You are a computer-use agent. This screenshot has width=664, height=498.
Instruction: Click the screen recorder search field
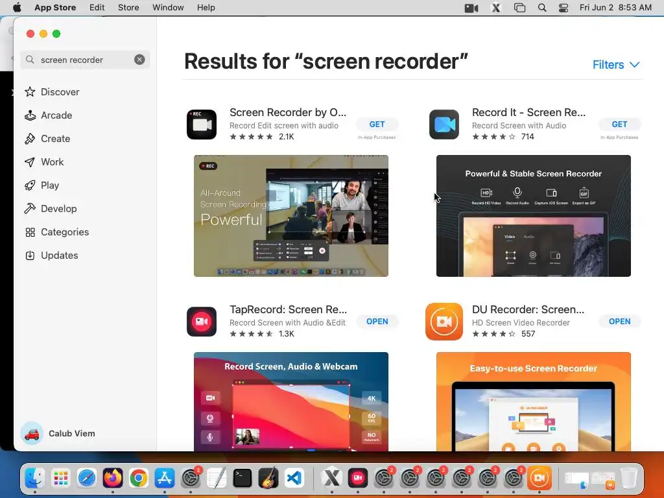pyautogui.click(x=85, y=60)
